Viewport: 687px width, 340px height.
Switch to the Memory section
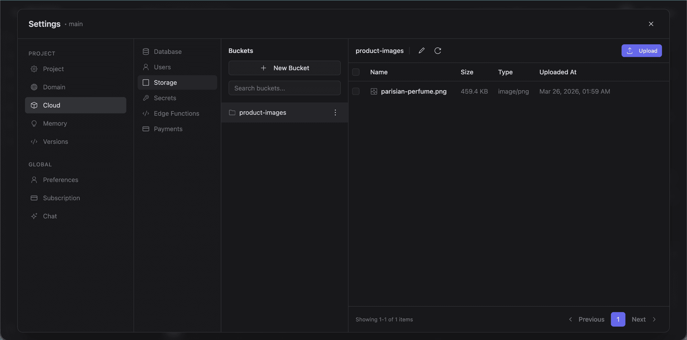pos(76,123)
